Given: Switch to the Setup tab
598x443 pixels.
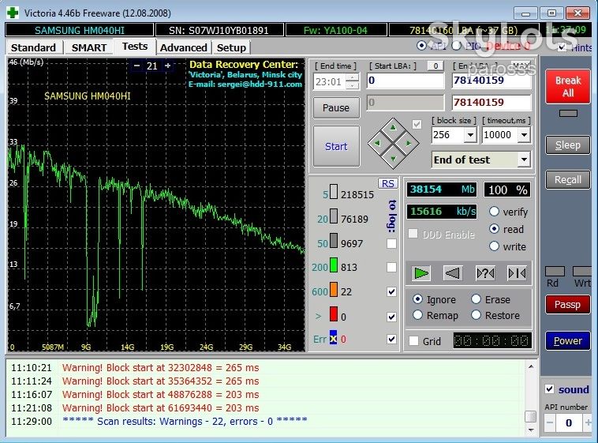Looking at the screenshot, I should pyautogui.click(x=231, y=47).
